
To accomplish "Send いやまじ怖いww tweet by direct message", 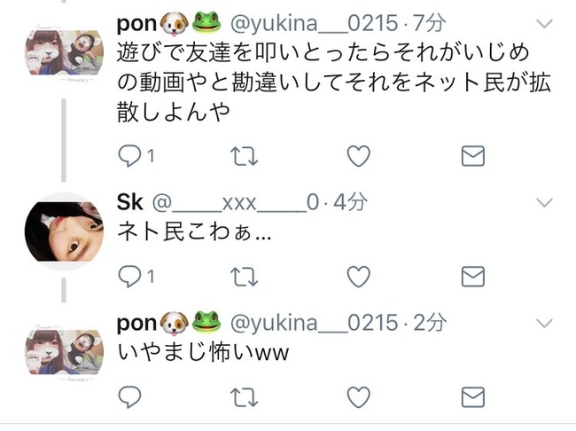I will (473, 397).
